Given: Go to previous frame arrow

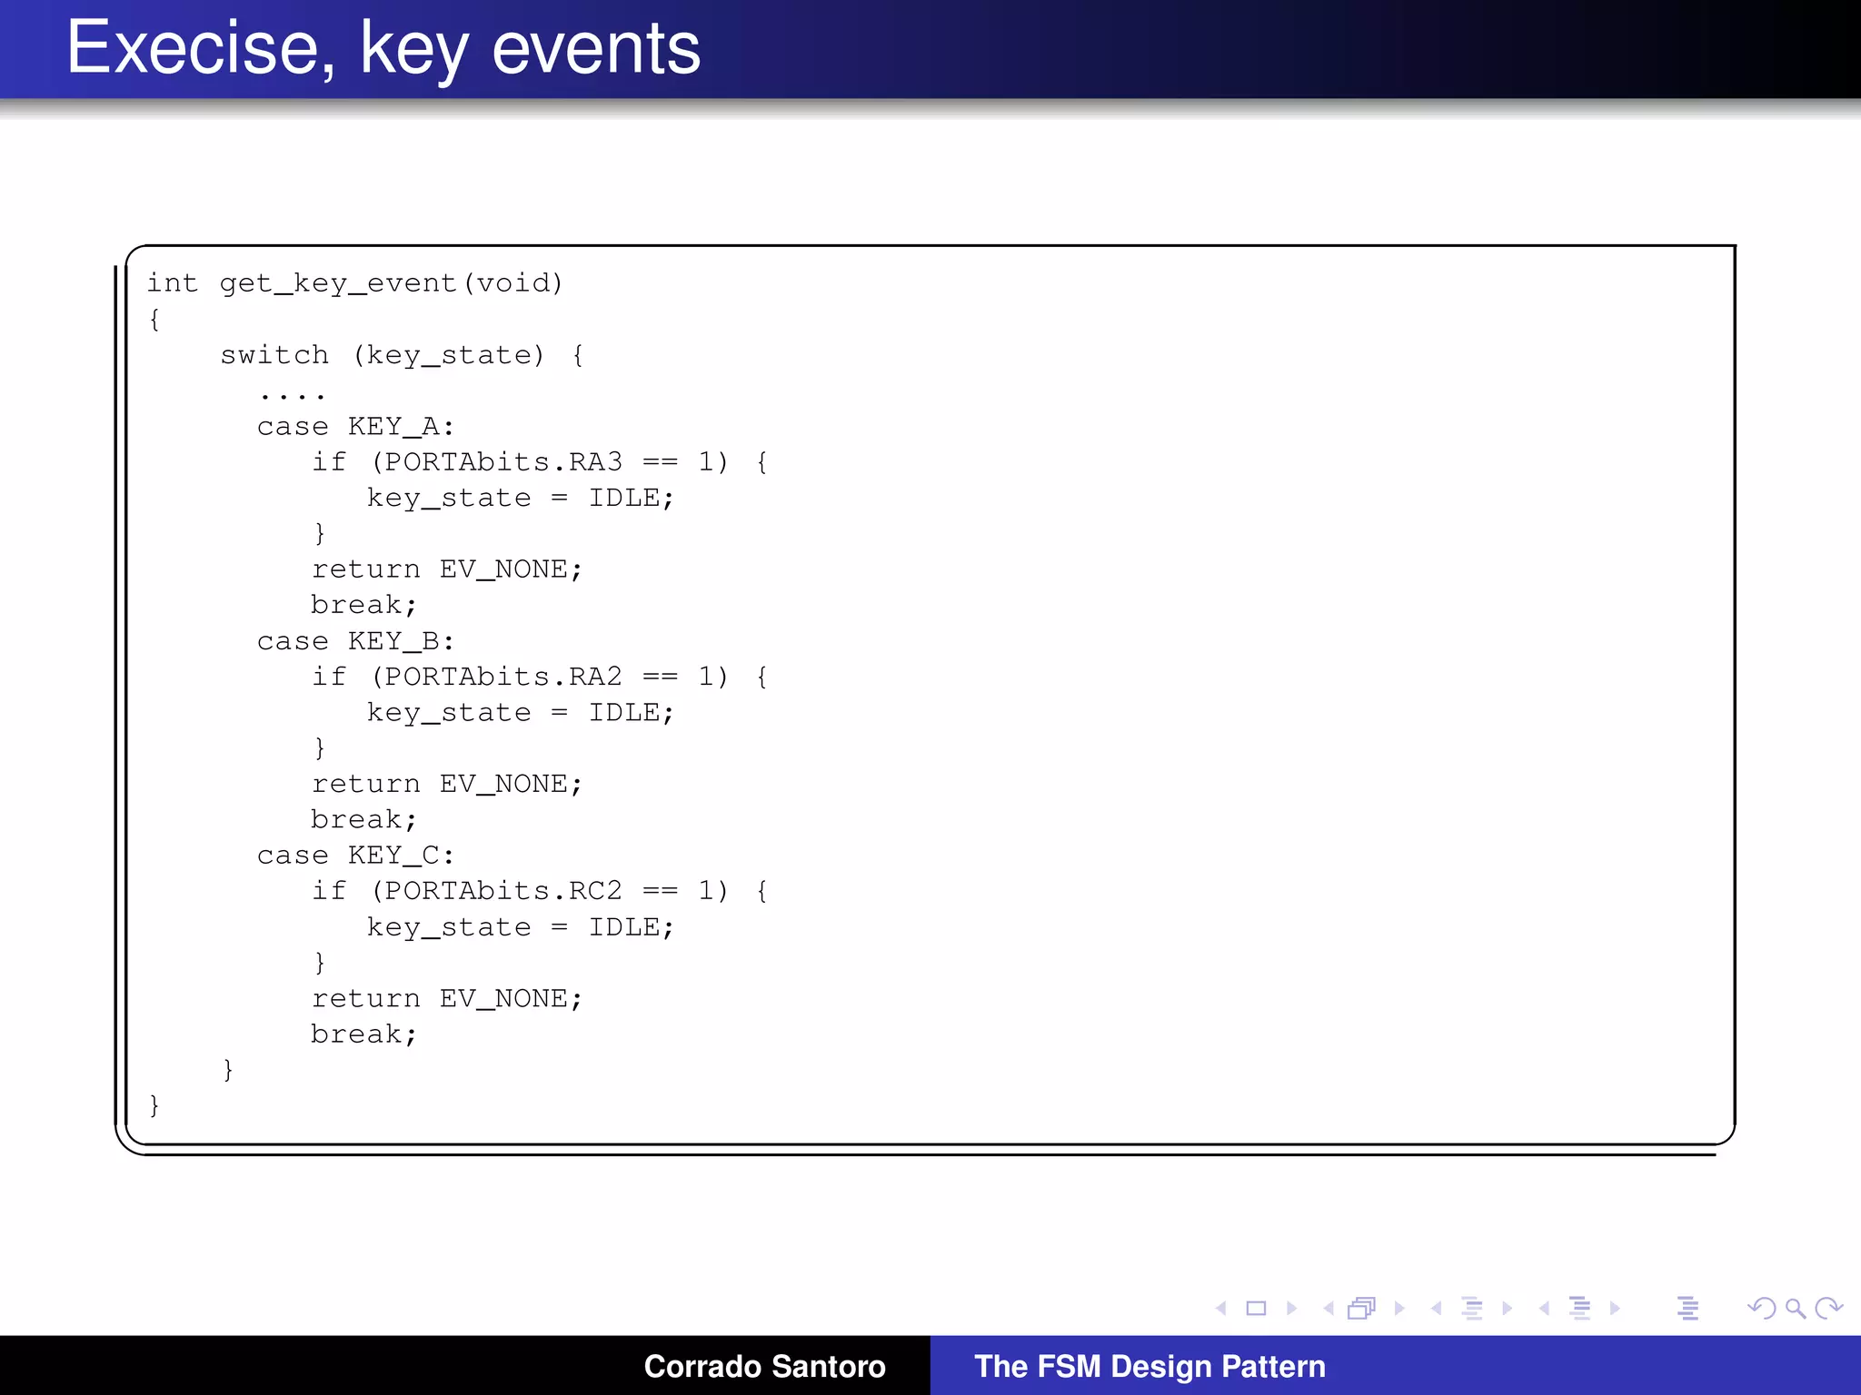Looking at the screenshot, I should click(x=1329, y=1308).
